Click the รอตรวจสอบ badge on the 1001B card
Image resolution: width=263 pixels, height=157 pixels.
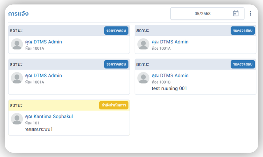(242, 64)
